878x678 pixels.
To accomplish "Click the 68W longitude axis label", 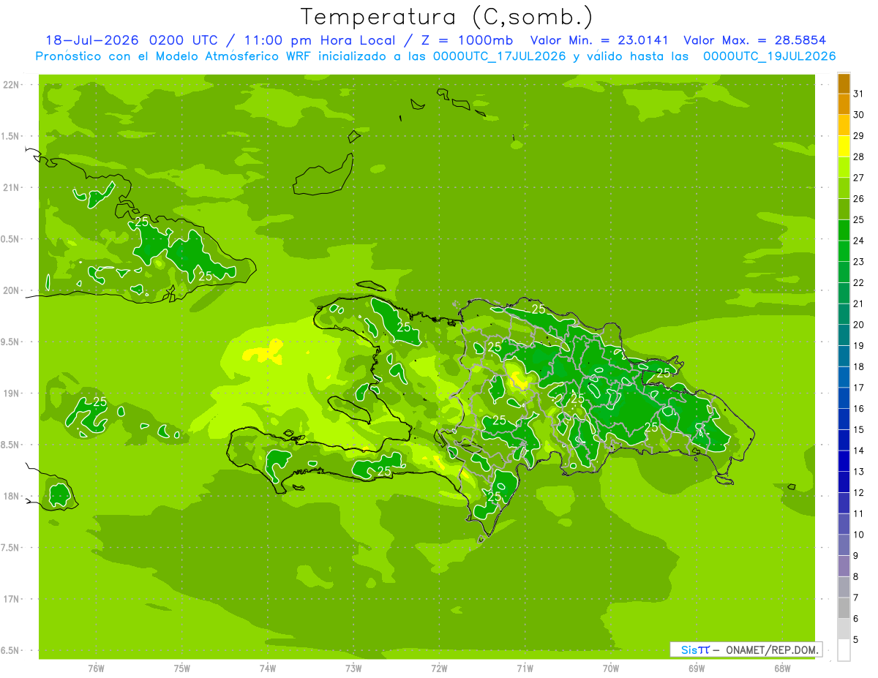I will pyautogui.click(x=782, y=668).
